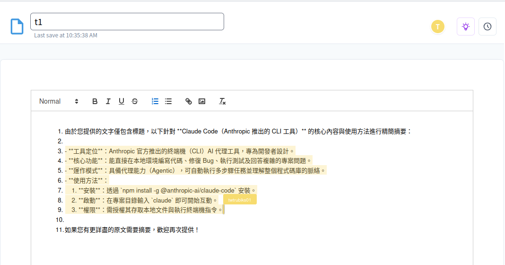505x265 pixels.
Task: Clear formatting with Tx icon
Action: click(222, 101)
